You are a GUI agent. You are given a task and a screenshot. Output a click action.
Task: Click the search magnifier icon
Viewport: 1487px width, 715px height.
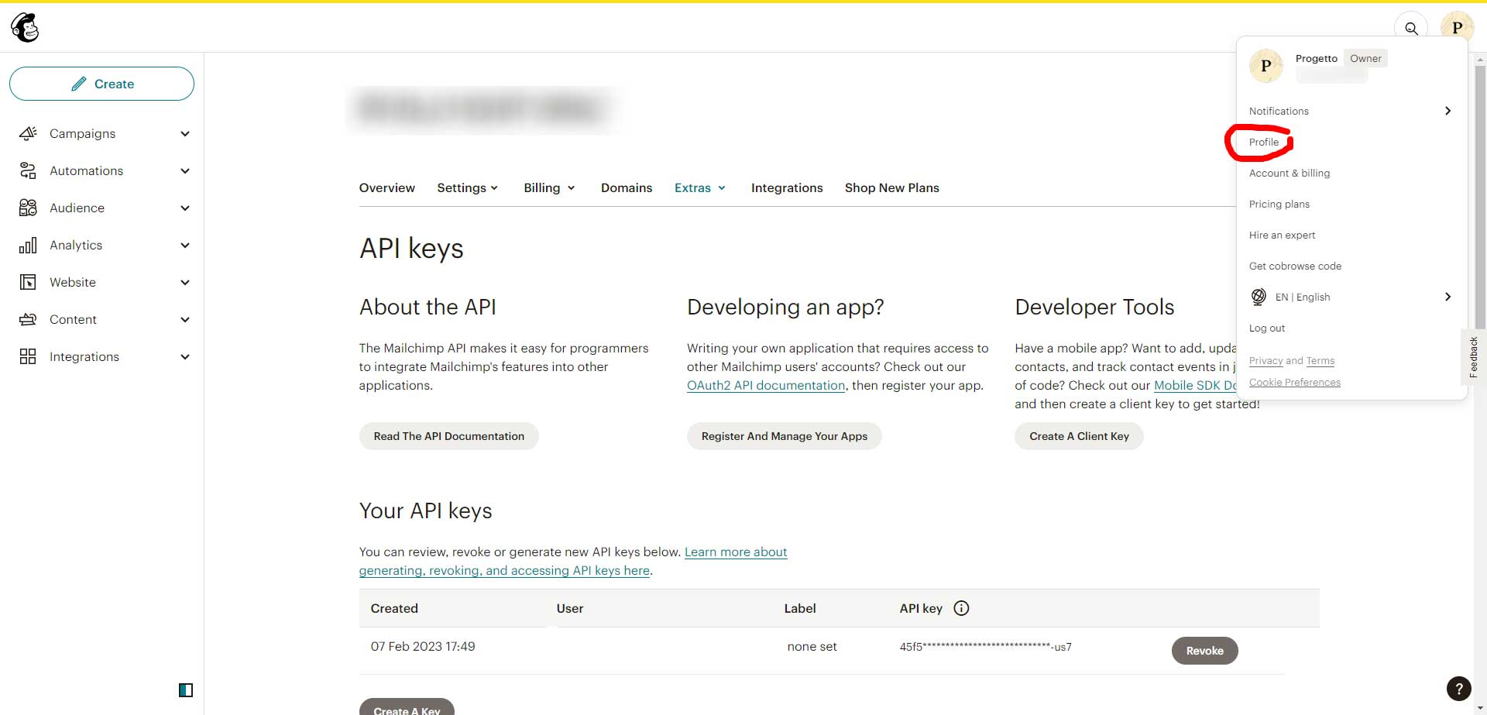coord(1411,28)
